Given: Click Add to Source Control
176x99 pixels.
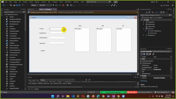Looking at the screenshot, I should point(145,92).
